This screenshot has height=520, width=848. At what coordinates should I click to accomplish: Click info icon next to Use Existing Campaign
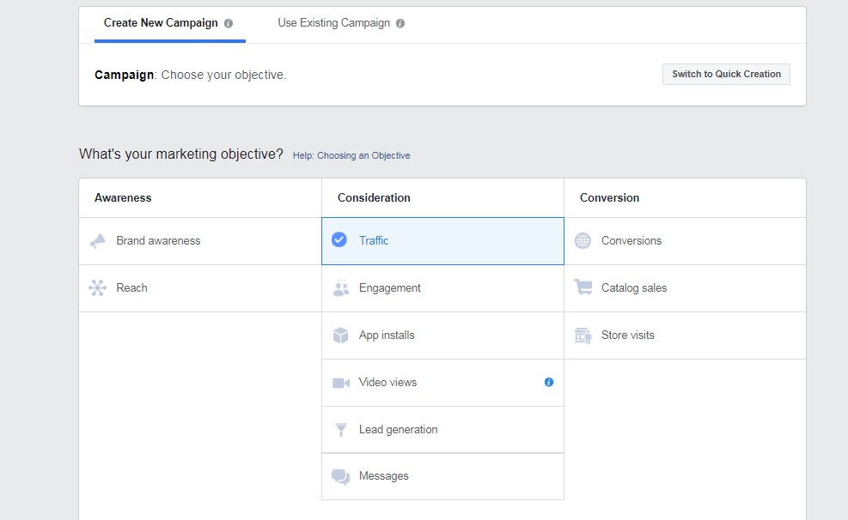[400, 24]
